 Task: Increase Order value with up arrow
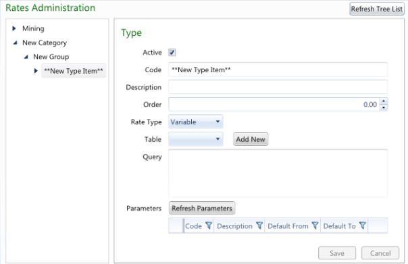tap(384, 101)
